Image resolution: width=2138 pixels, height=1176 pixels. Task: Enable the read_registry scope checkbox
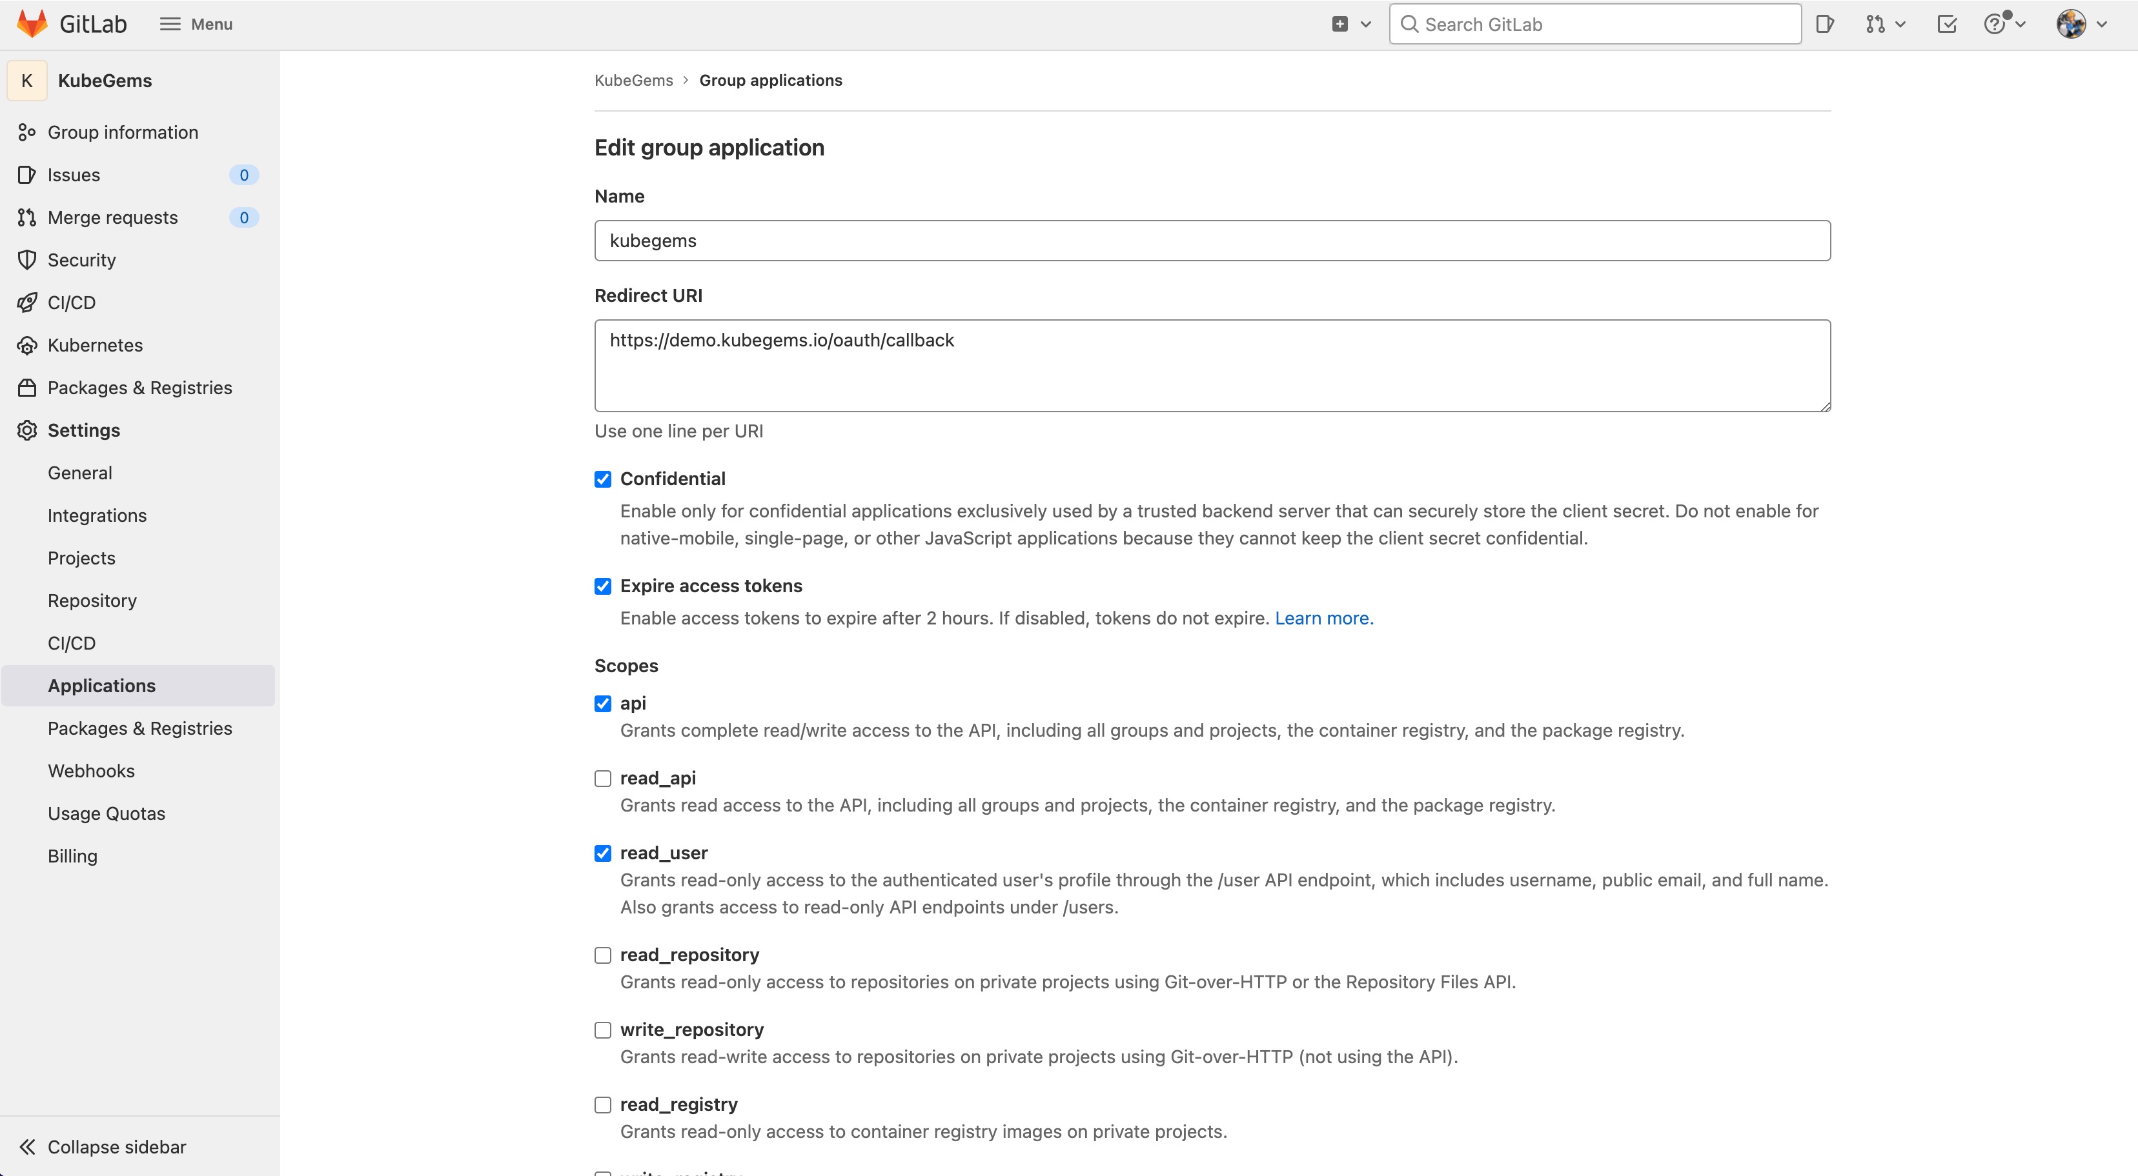(602, 1104)
